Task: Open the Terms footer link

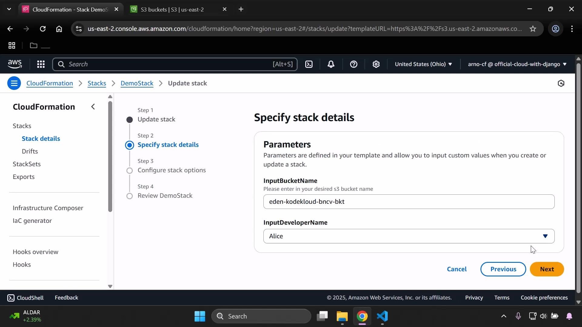Action: pyautogui.click(x=502, y=298)
